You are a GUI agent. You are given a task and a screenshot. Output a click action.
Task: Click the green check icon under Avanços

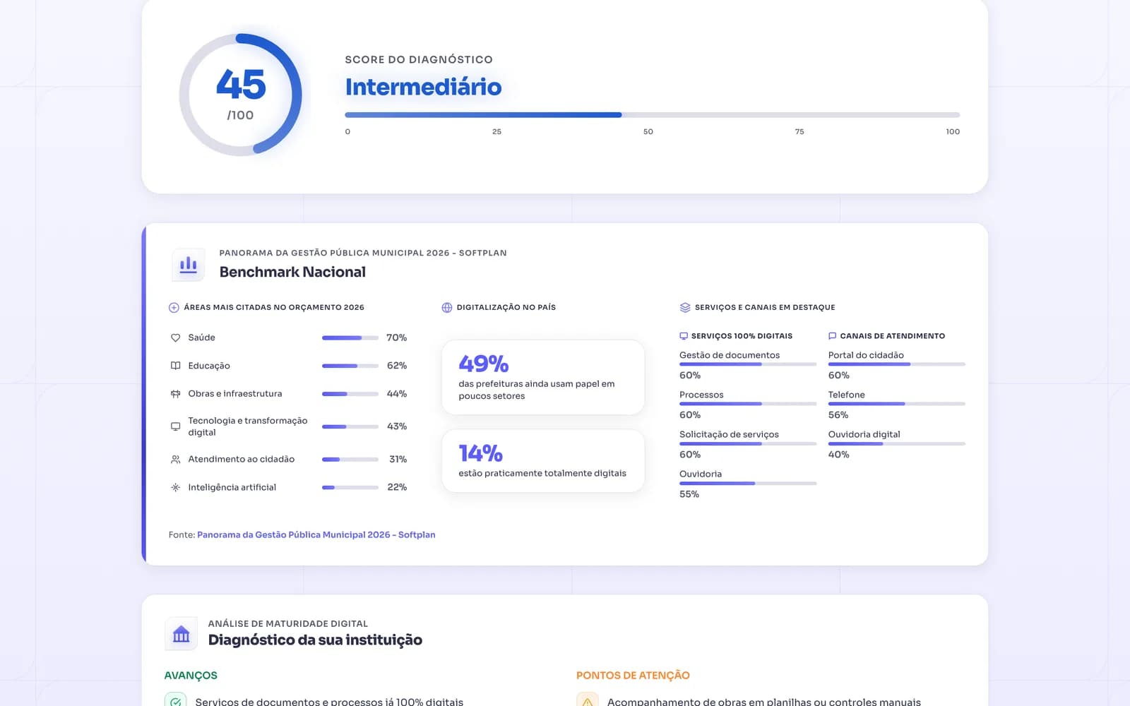pyautogui.click(x=175, y=701)
